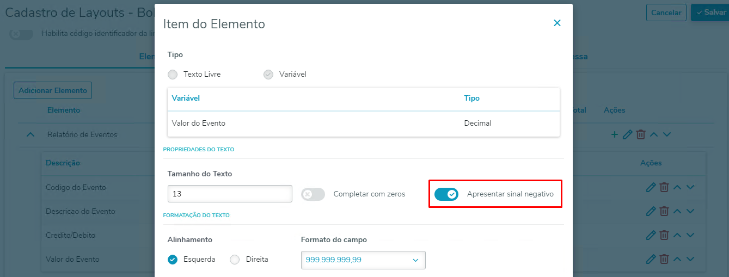729x277 pixels.
Task: Delete the Relatório de Eventos element
Action: (x=641, y=134)
